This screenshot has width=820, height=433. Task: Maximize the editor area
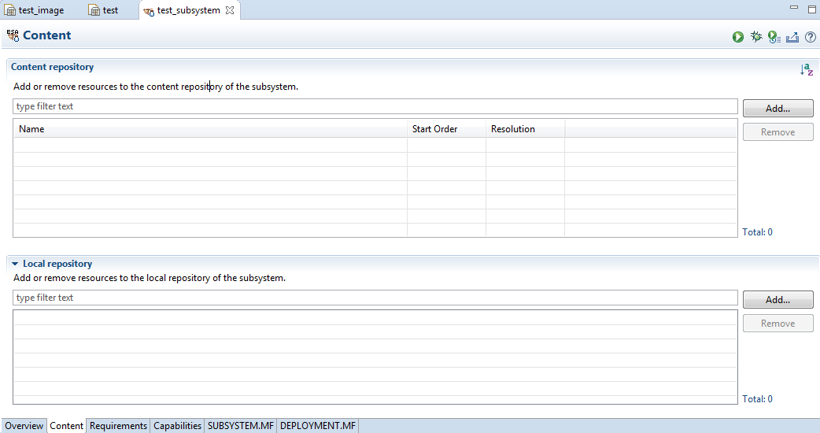pyautogui.click(x=812, y=9)
